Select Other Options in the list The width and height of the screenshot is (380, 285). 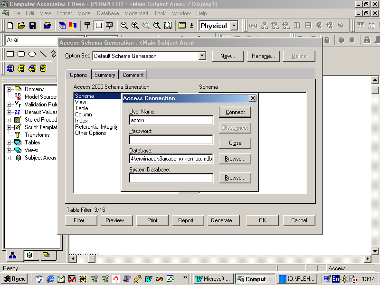(x=90, y=133)
